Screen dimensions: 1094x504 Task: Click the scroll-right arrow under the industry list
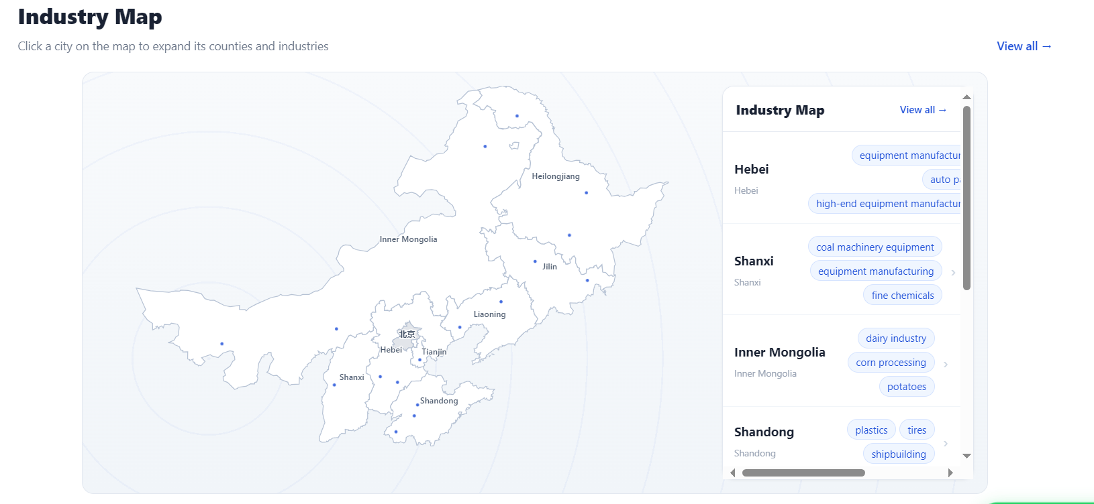(x=950, y=472)
